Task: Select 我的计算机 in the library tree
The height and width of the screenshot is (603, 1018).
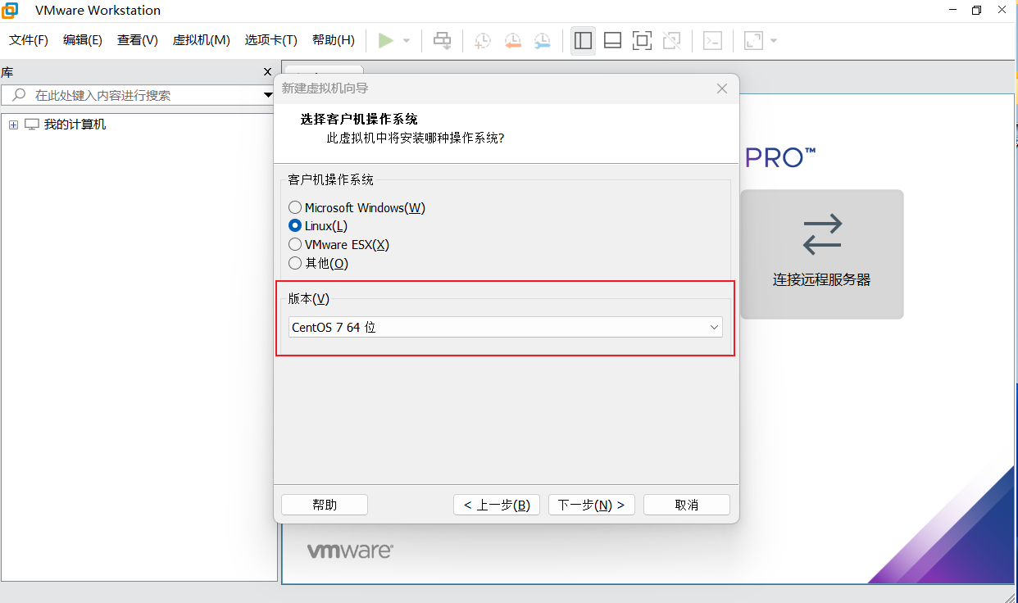Action: [x=75, y=125]
